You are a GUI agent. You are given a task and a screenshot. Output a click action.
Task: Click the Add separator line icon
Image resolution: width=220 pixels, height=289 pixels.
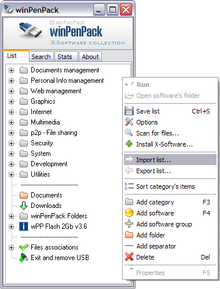pos(129,246)
